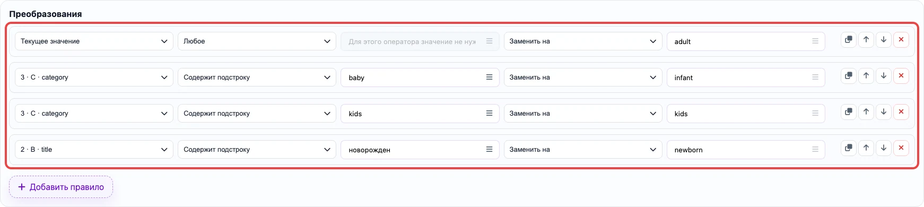The image size is (924, 207).
Task: Open the menu icon in the adult field
Action: pos(815,41)
